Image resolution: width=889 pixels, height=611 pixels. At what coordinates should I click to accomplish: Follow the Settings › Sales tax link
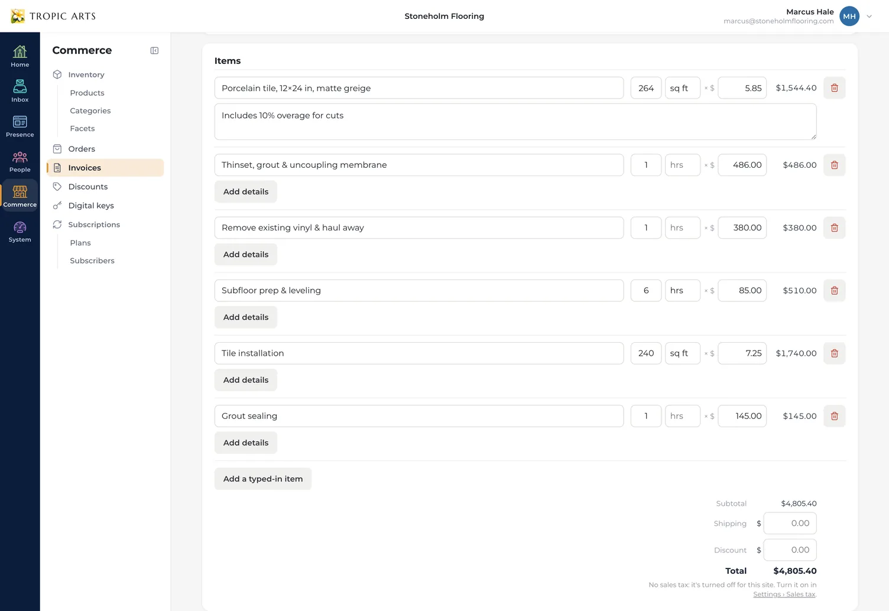(x=784, y=594)
